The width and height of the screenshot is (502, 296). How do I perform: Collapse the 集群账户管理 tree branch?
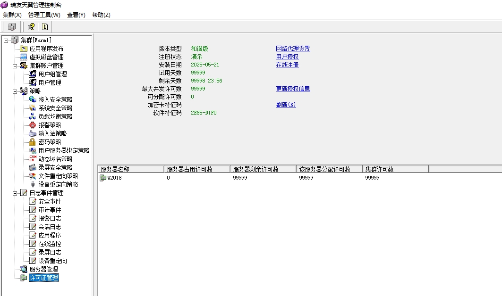click(15, 66)
